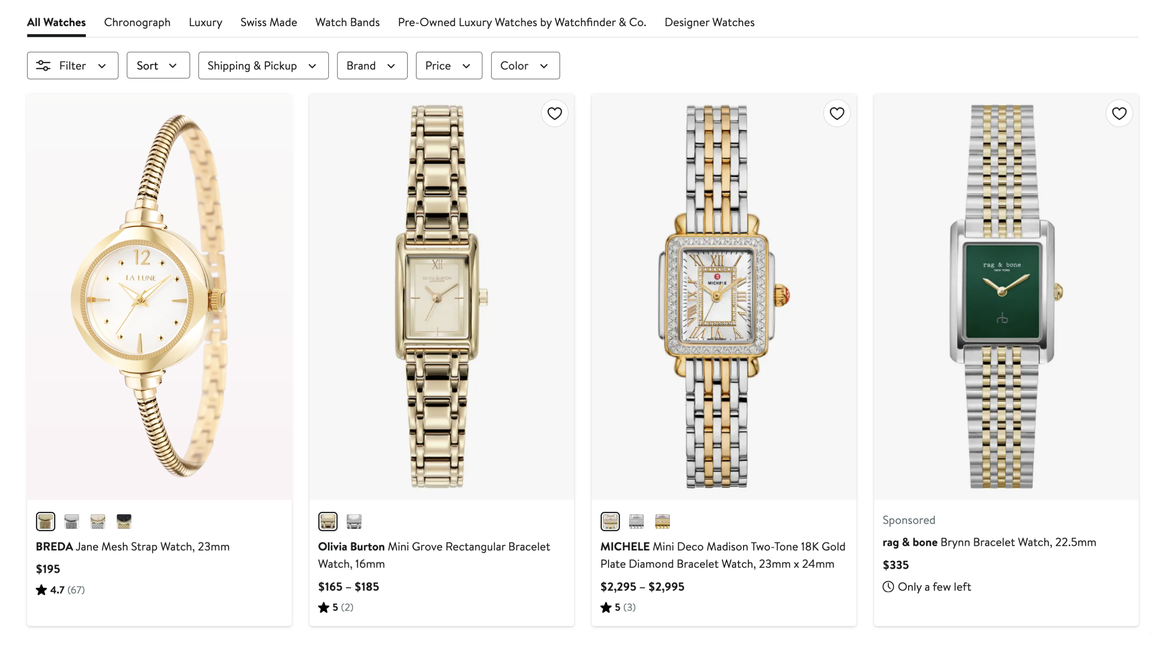Expand the Shipping & Pickup filter
The image size is (1157, 645).
click(x=263, y=65)
